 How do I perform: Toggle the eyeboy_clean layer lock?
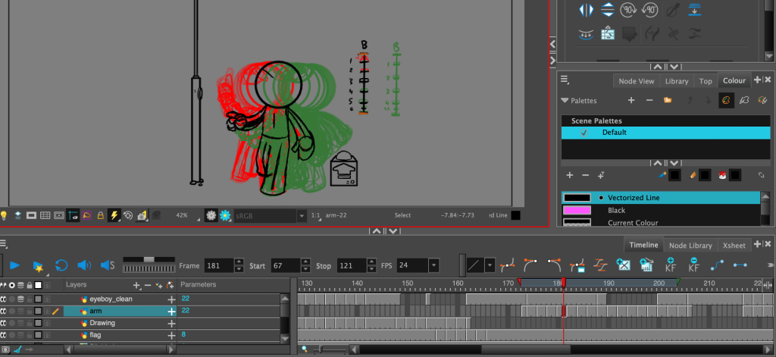tap(29, 299)
